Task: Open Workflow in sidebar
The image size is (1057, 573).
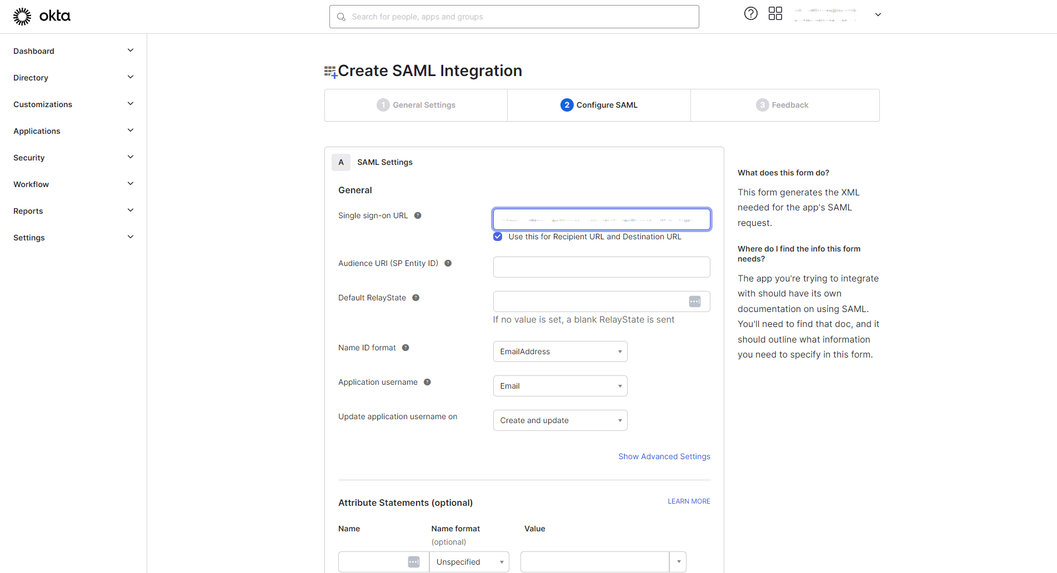Action: coord(31,184)
